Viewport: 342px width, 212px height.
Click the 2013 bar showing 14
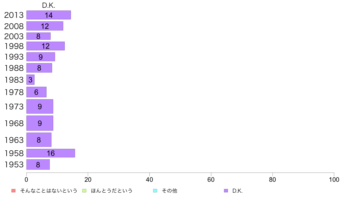tap(49, 15)
